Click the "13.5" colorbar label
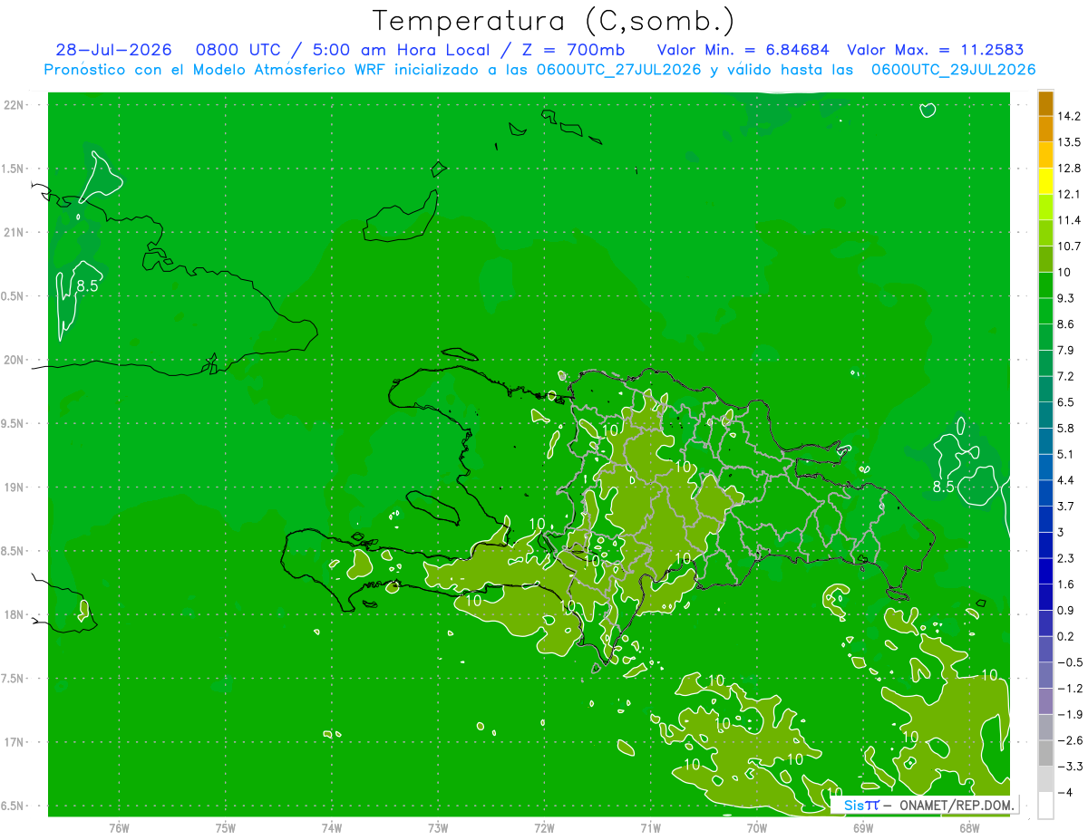Viewport: 1088px width, 840px height. [1070, 142]
